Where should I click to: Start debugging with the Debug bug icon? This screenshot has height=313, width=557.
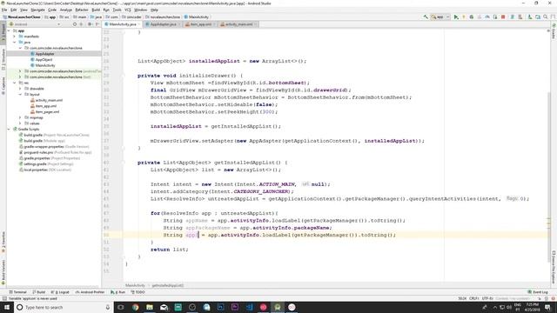pyautogui.click(x=472, y=17)
